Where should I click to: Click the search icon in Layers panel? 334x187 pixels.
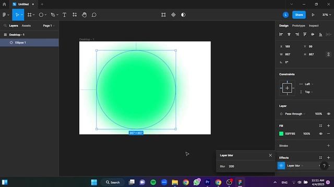[5, 25]
